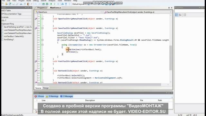Toggle Alphabetical sort in the Properties panel

pos(180,15)
